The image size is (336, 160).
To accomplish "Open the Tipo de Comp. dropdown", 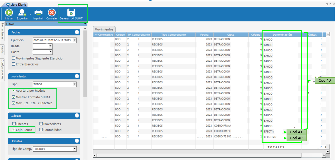I will (x=74, y=149).
